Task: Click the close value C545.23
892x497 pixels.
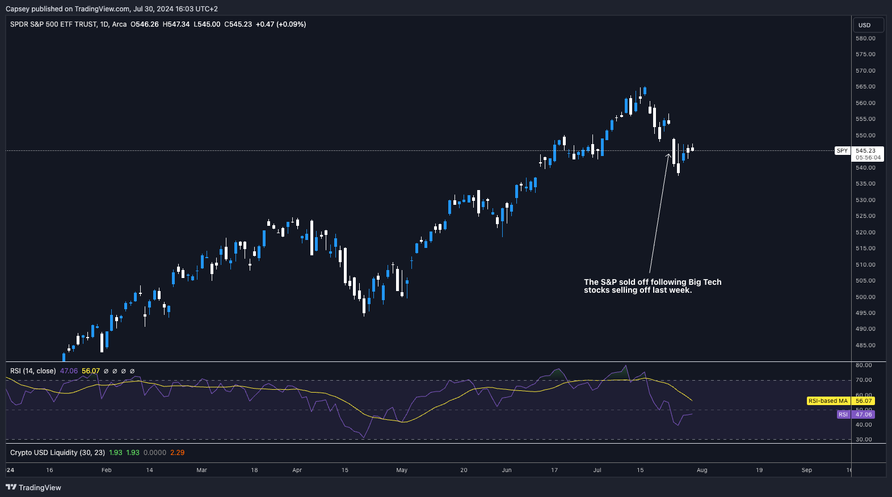Action: [x=238, y=24]
